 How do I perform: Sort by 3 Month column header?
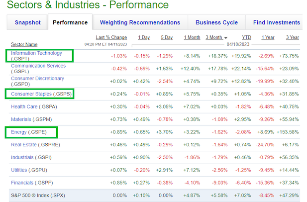tap(214, 37)
